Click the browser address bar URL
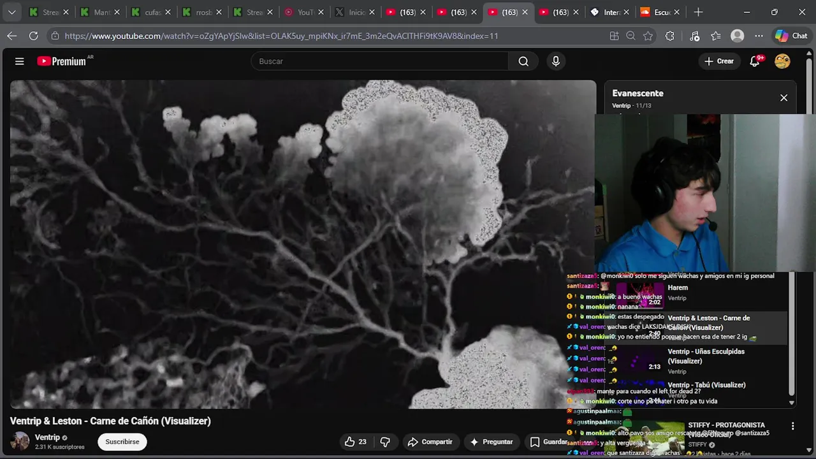816x459 pixels. pyautogui.click(x=281, y=36)
